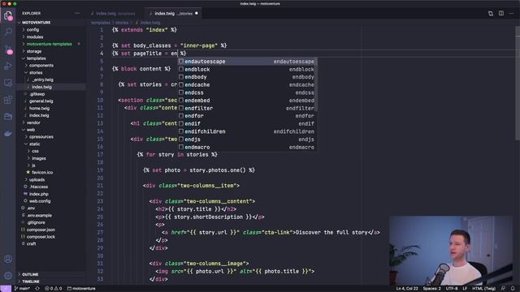Viewport: 520px width, 292px height.
Task: Click LF end-of-line setting
Action: tap(465, 289)
